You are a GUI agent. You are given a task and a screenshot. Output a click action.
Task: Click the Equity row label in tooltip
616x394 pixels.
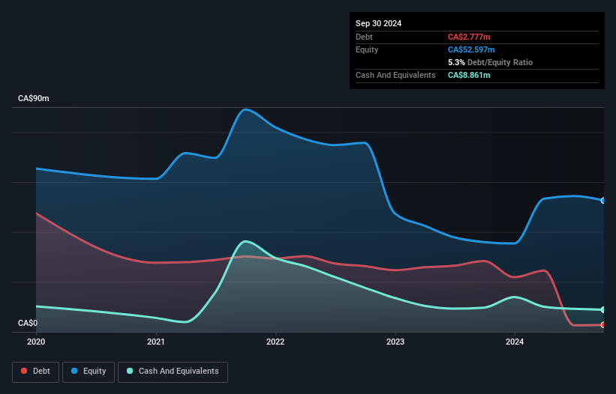tap(367, 49)
